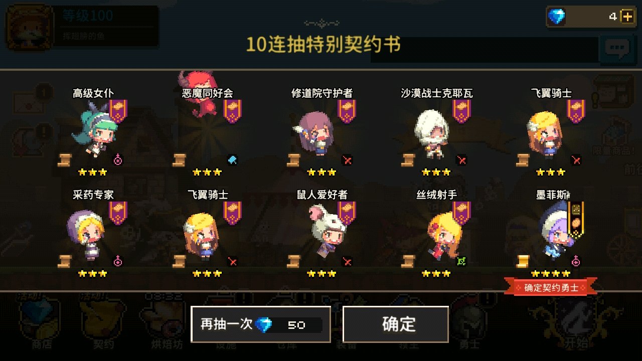
Task: Click the blue hammer class icon under 恶魔同好会
Action: [x=232, y=160]
